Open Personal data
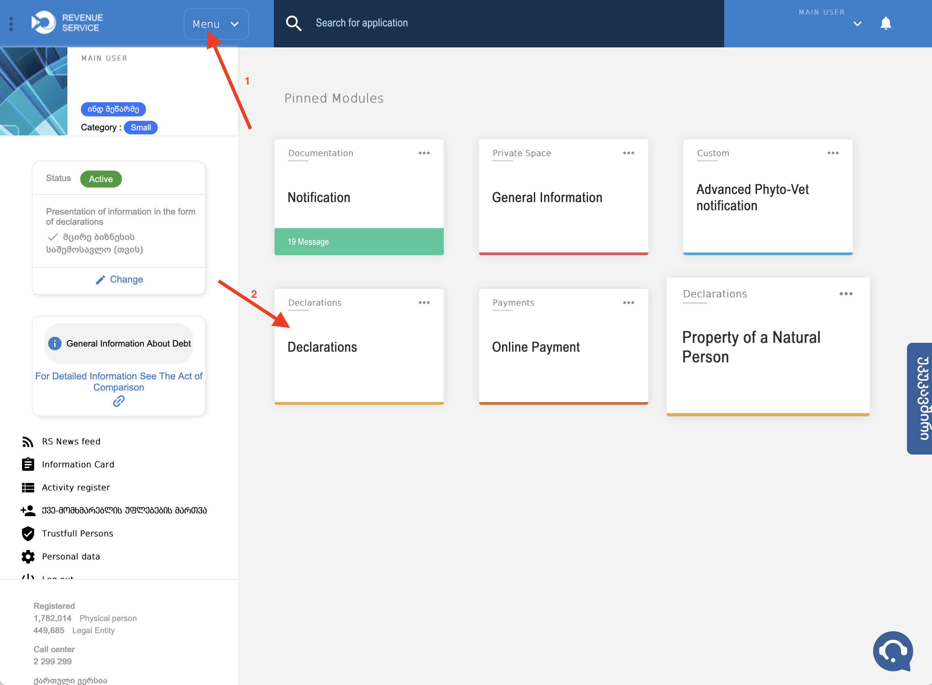 pyautogui.click(x=71, y=556)
